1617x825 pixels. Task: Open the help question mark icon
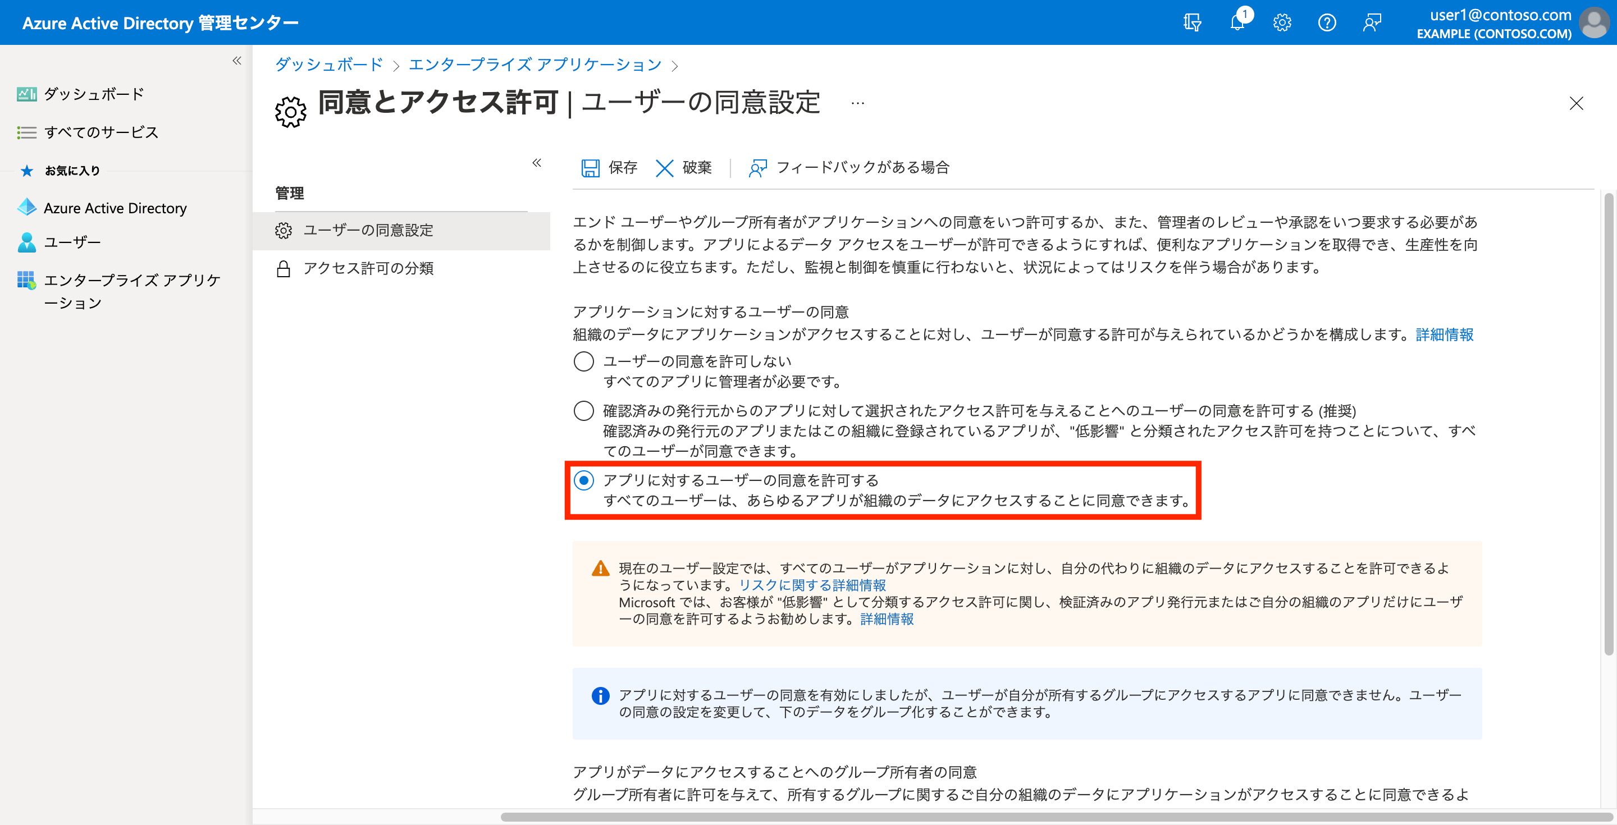tap(1327, 23)
